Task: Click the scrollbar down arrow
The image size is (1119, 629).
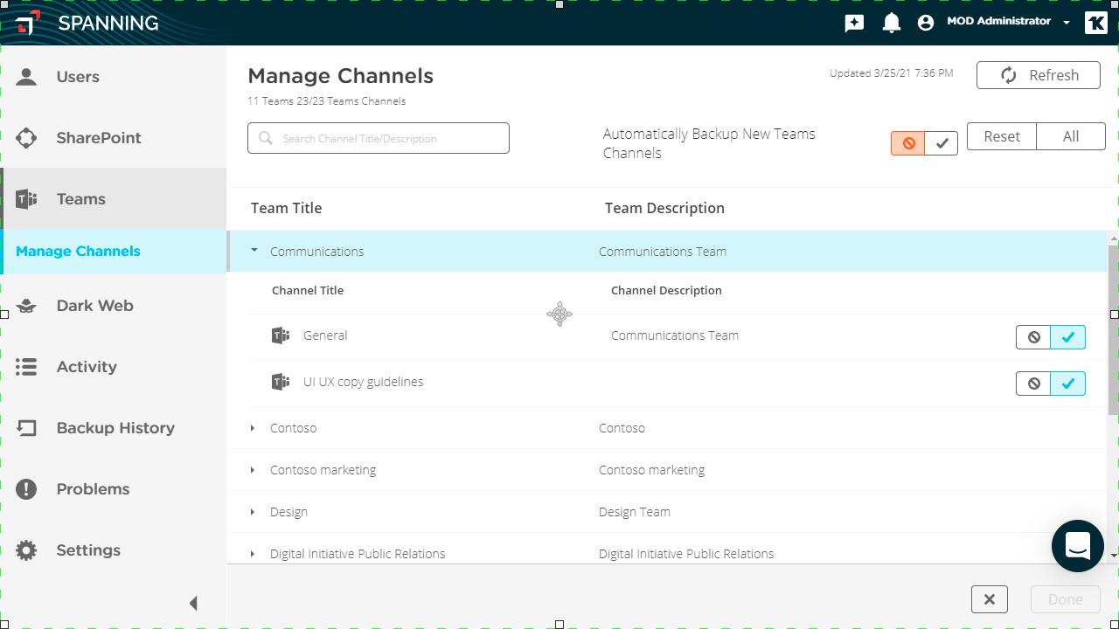Action: [x=1113, y=555]
